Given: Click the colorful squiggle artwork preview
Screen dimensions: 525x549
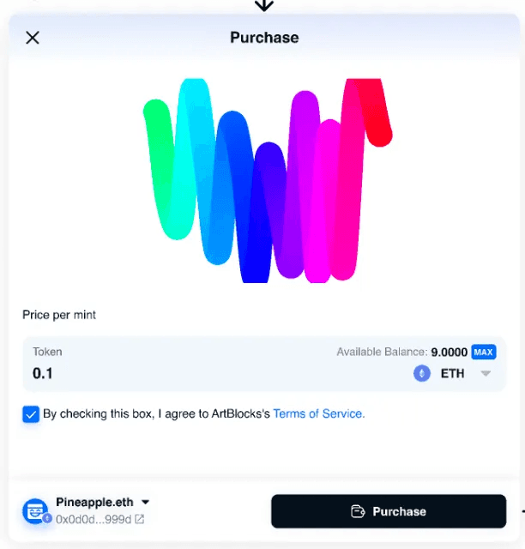Looking at the screenshot, I should (268, 180).
